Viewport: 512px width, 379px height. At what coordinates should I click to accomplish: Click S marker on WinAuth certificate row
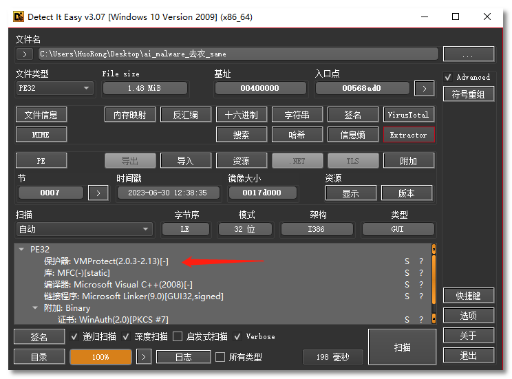coord(407,320)
